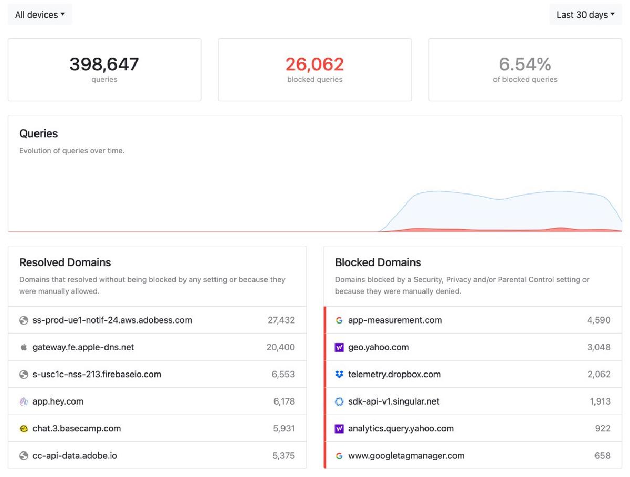
Task: Click the globe icon next to ss-prod-ue1-notif-24.aws.adobess.com
Action: (24, 320)
